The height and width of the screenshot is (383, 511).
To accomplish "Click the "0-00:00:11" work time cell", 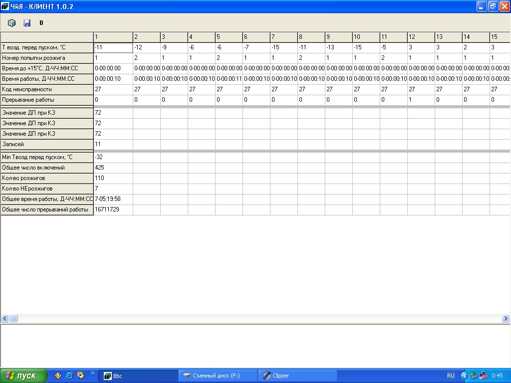I will click(x=229, y=79).
